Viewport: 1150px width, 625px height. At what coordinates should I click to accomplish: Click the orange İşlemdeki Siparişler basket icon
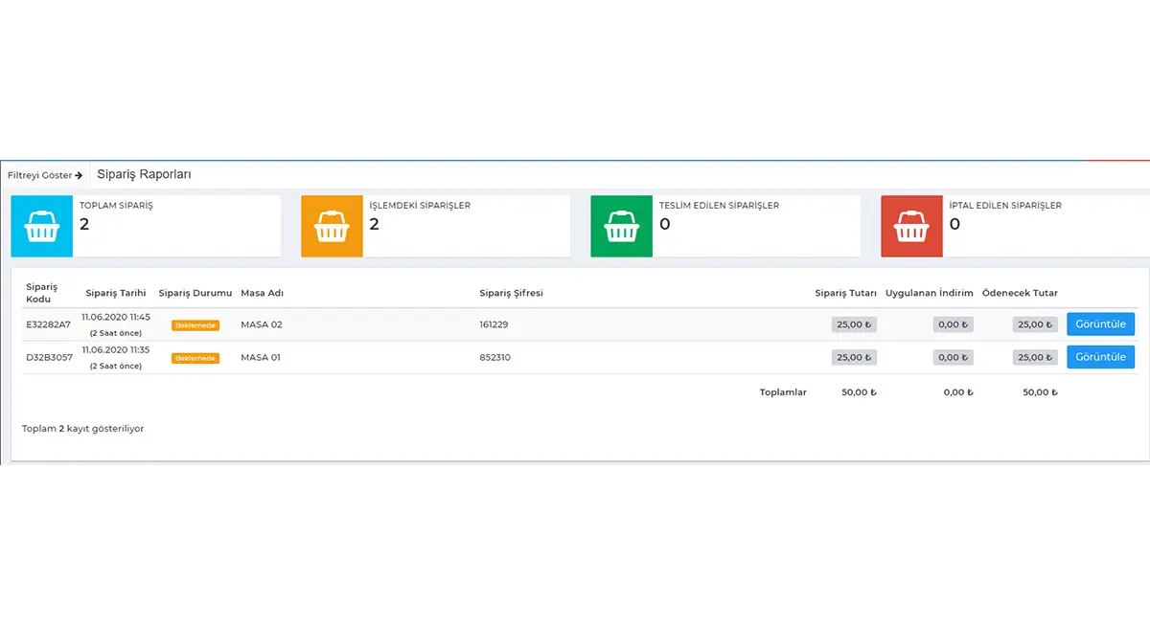point(332,227)
